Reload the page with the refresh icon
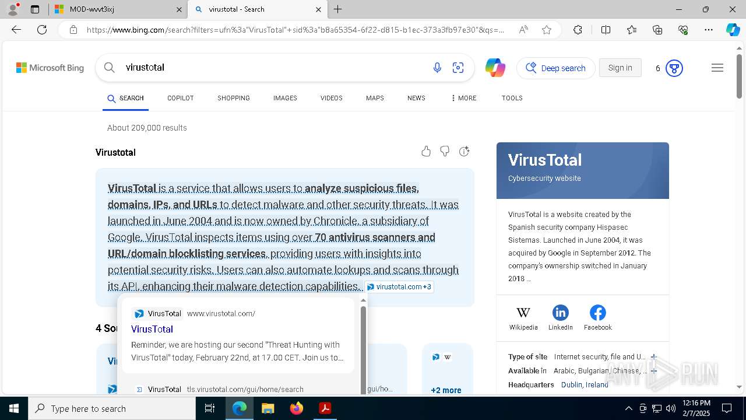The width and height of the screenshot is (746, 420). pyautogui.click(x=42, y=30)
